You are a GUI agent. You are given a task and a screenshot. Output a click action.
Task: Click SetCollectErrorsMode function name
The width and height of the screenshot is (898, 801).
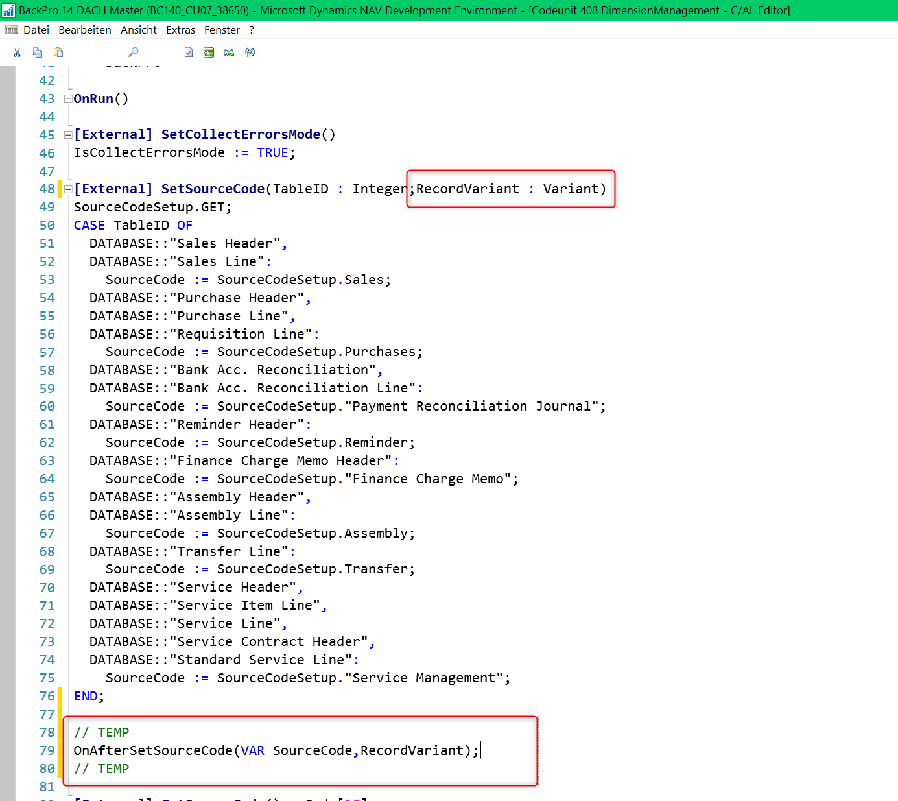[x=241, y=134]
